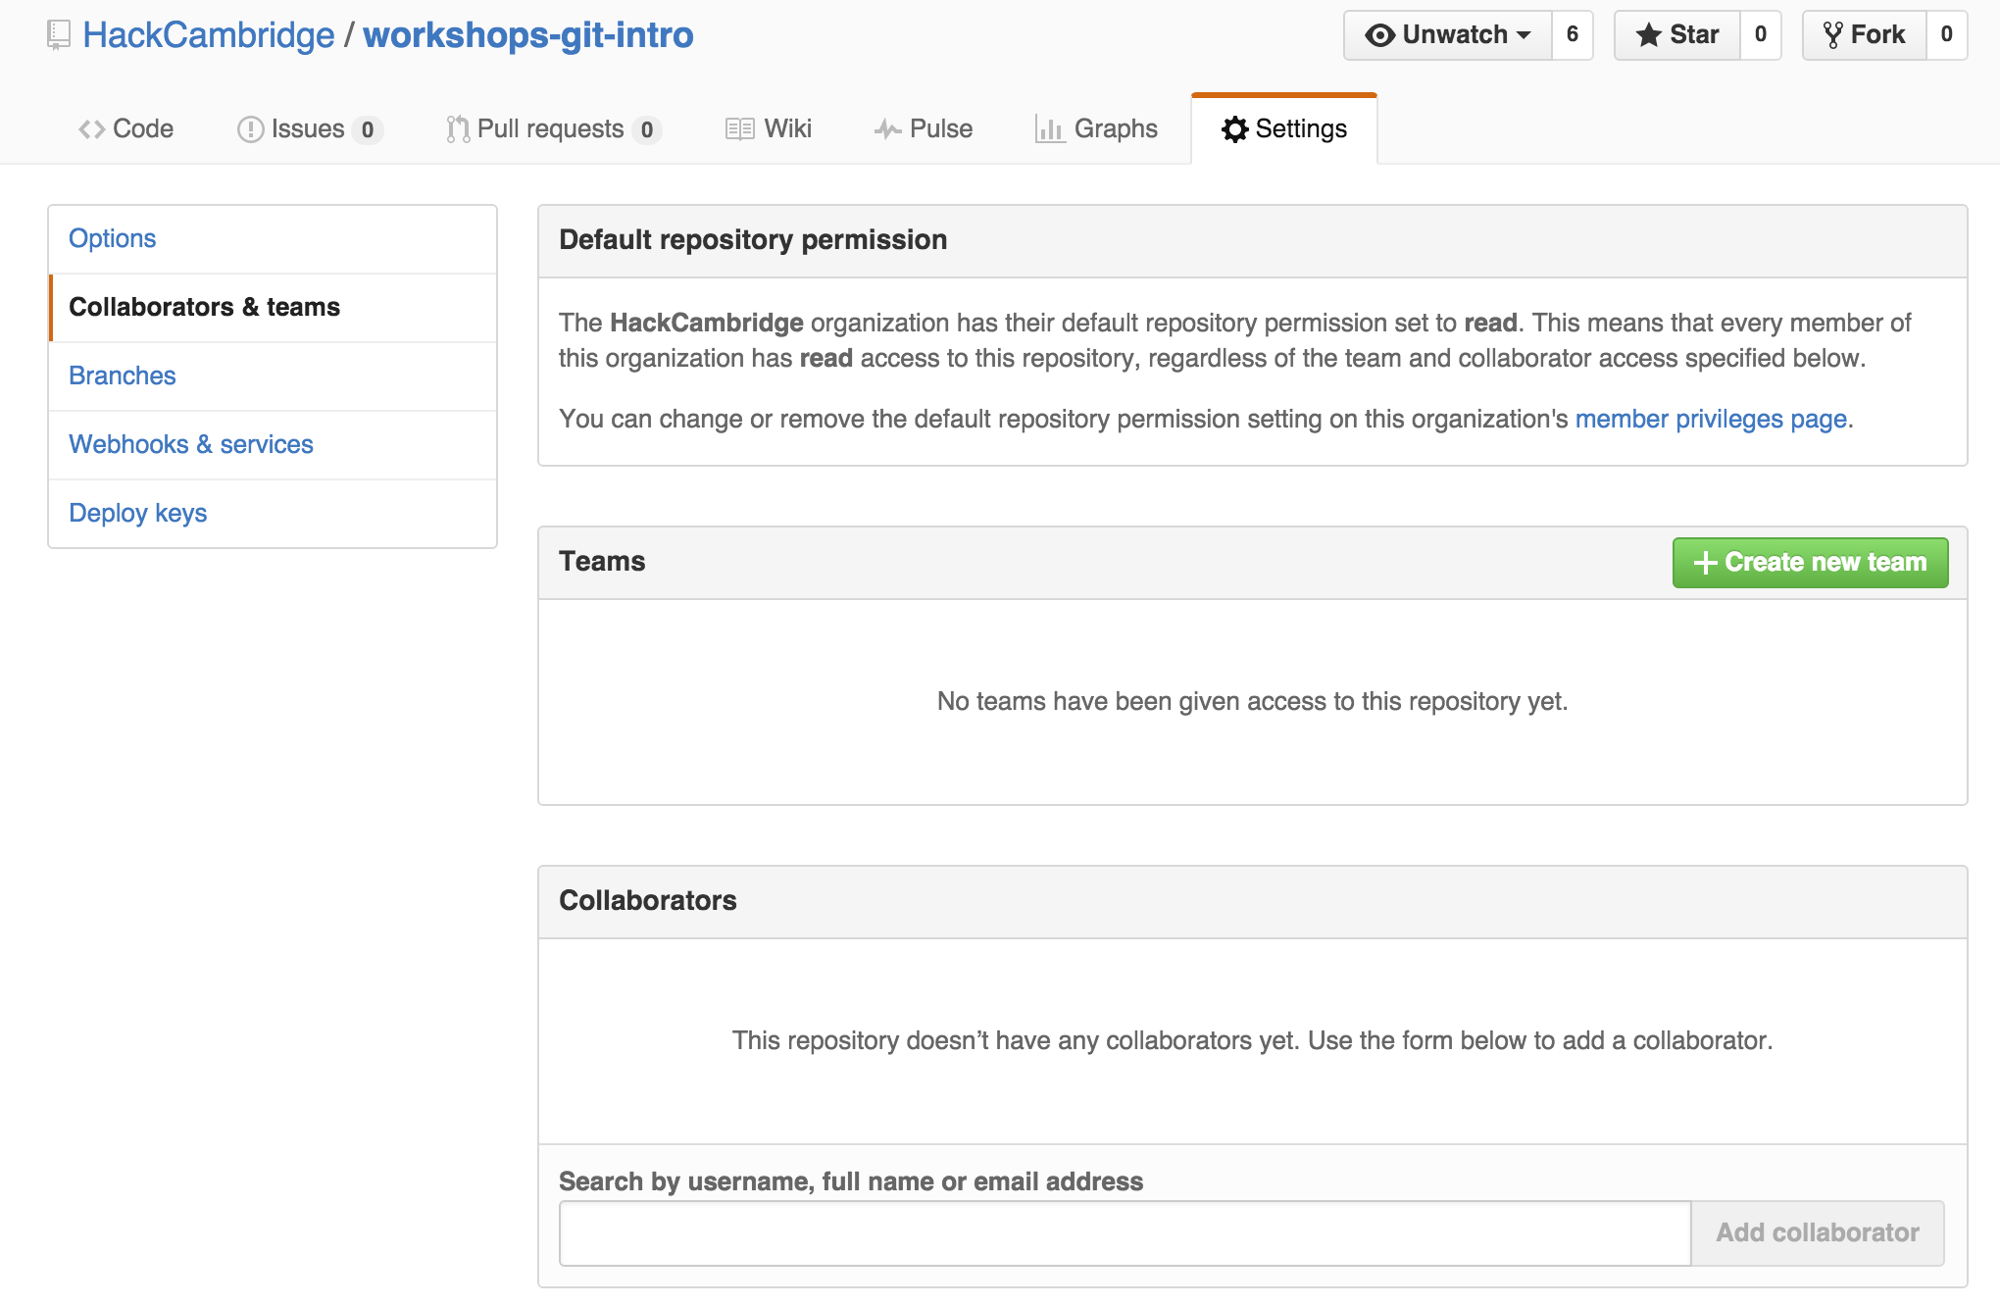Select the Deploy keys sidebar item
Image resolution: width=2000 pixels, height=1306 pixels.
(x=137, y=513)
